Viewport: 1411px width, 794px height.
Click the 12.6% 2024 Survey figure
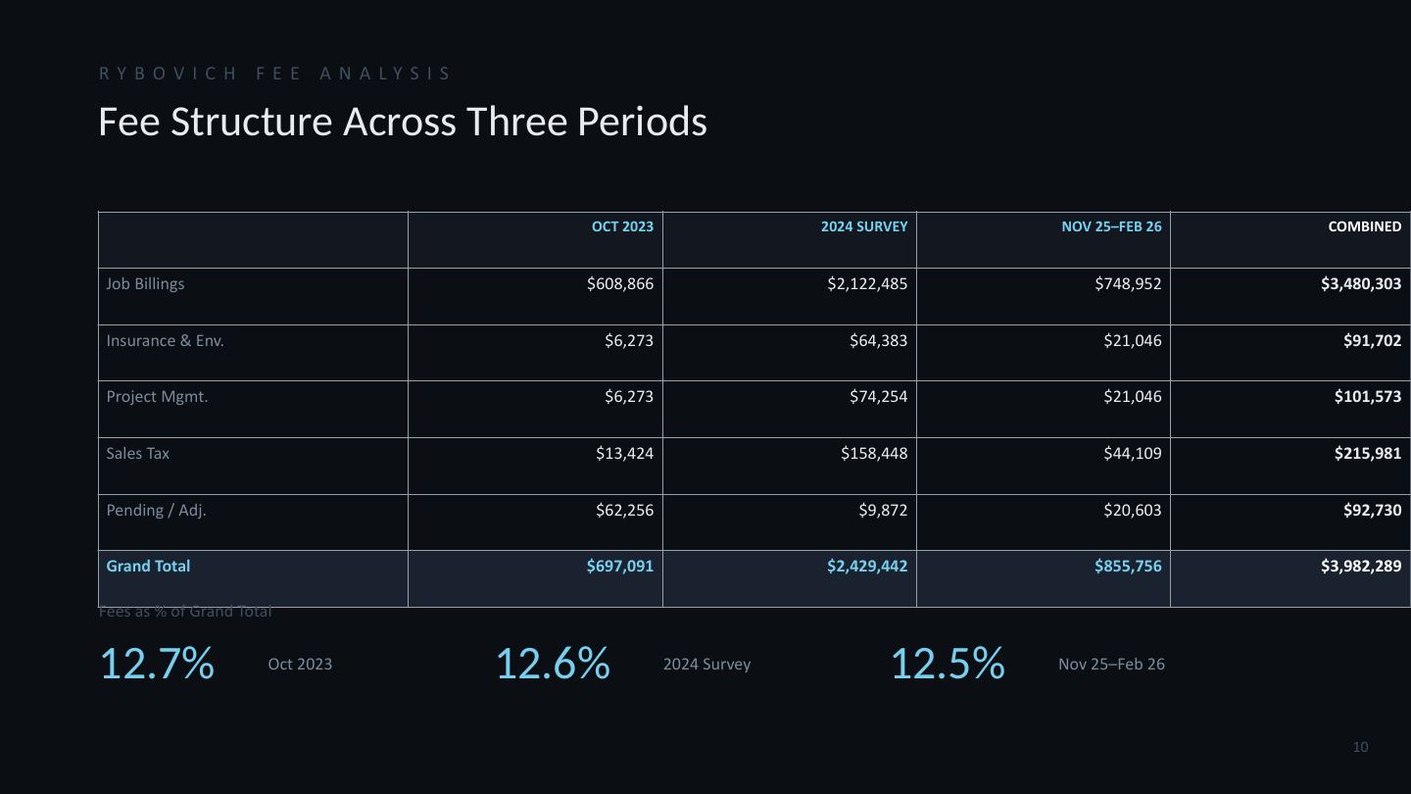coord(553,664)
